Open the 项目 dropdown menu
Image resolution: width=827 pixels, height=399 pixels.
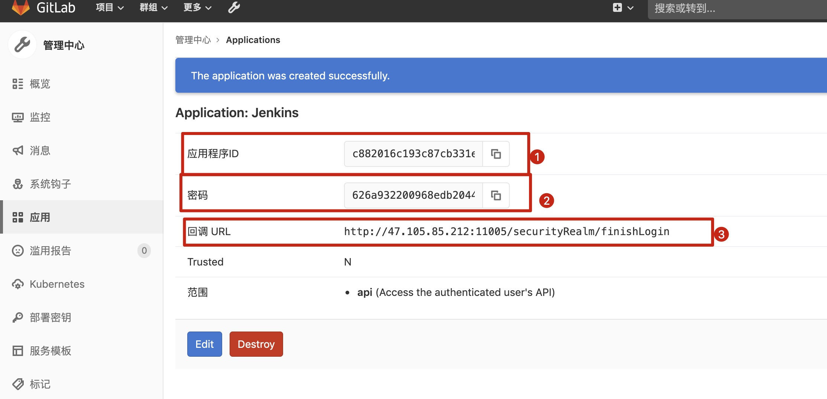point(110,7)
